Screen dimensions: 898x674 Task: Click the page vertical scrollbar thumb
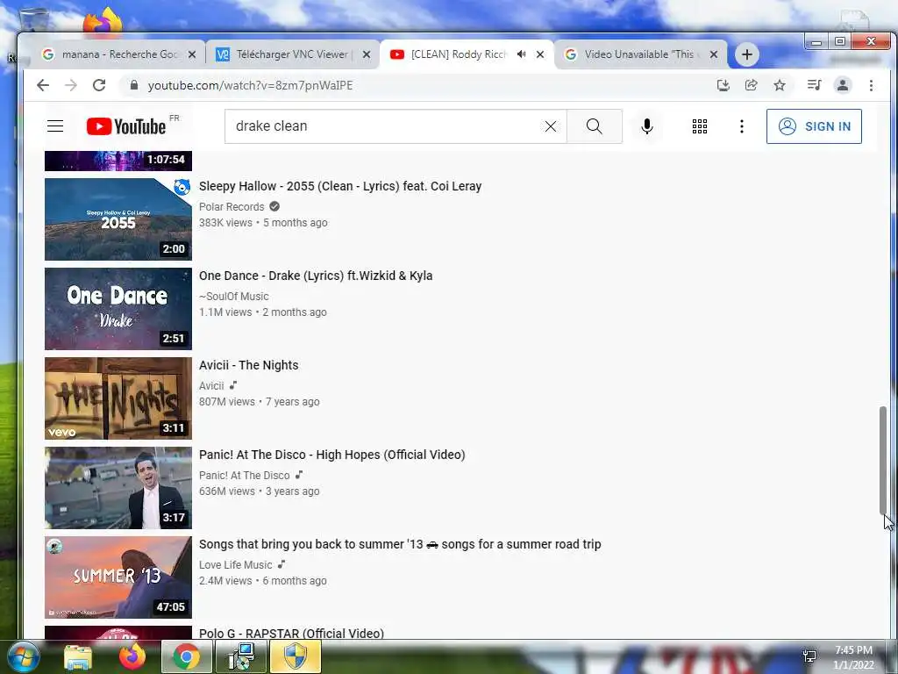coord(883,460)
